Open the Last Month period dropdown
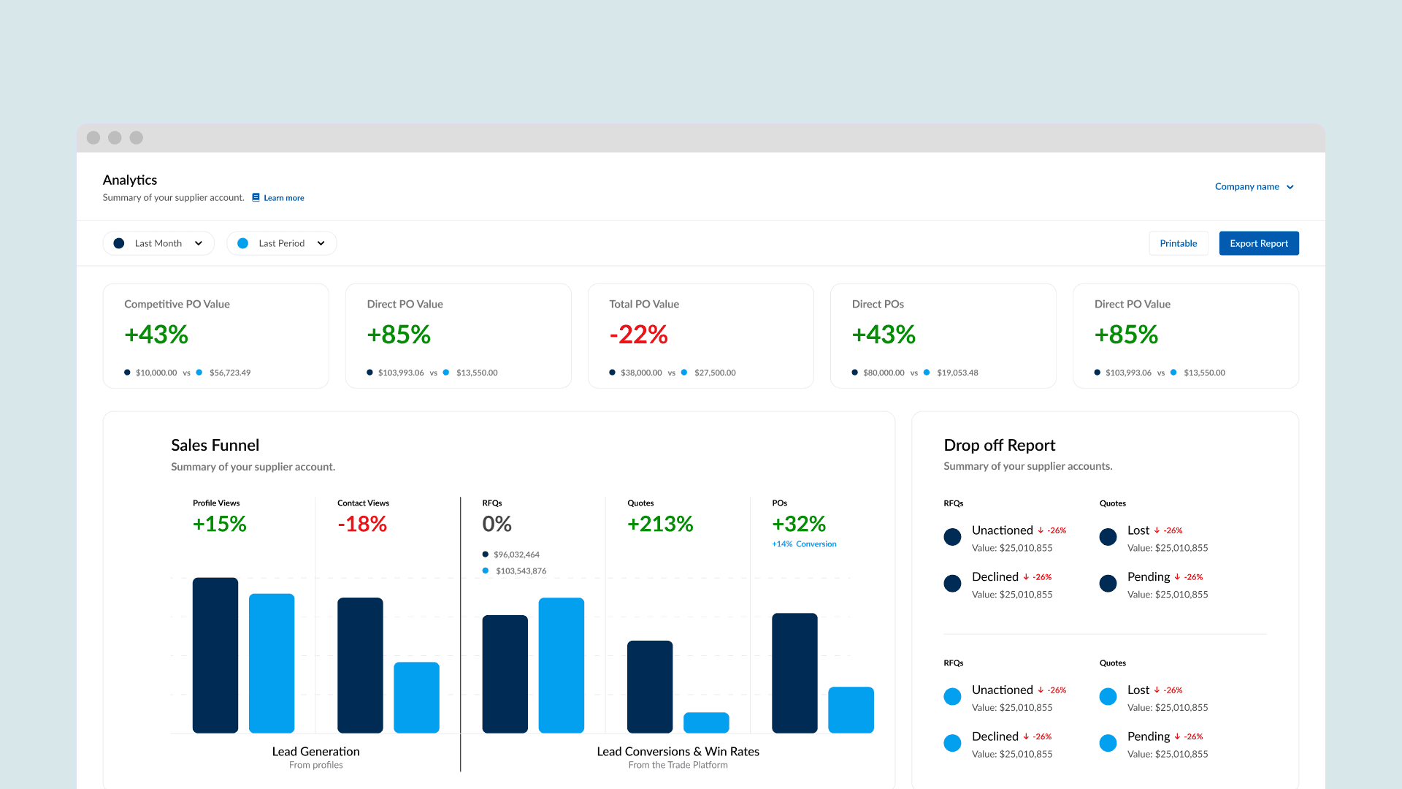This screenshot has height=789, width=1402. click(158, 243)
